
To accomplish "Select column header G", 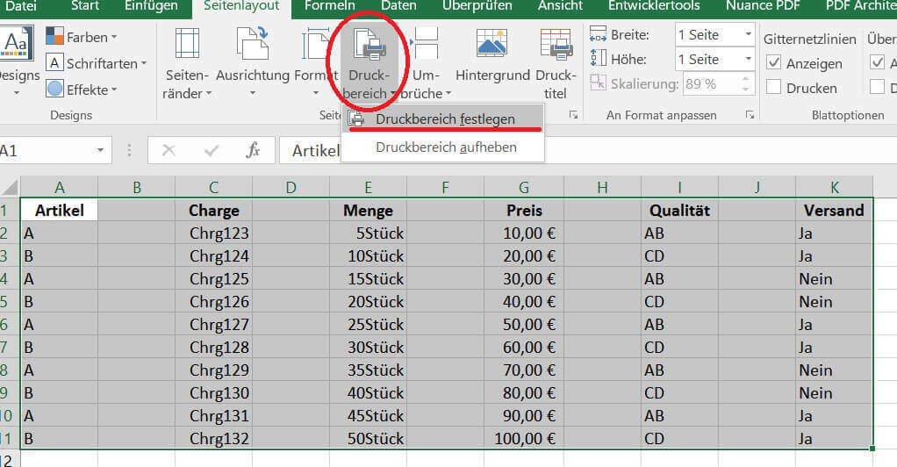I will (523, 187).
